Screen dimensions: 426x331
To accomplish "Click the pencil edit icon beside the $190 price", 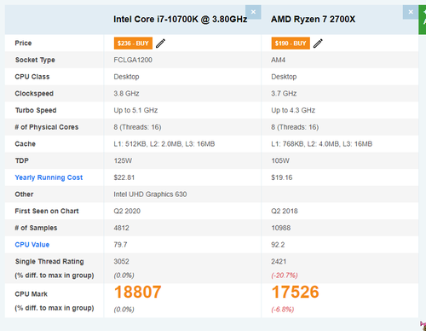I will coord(318,44).
